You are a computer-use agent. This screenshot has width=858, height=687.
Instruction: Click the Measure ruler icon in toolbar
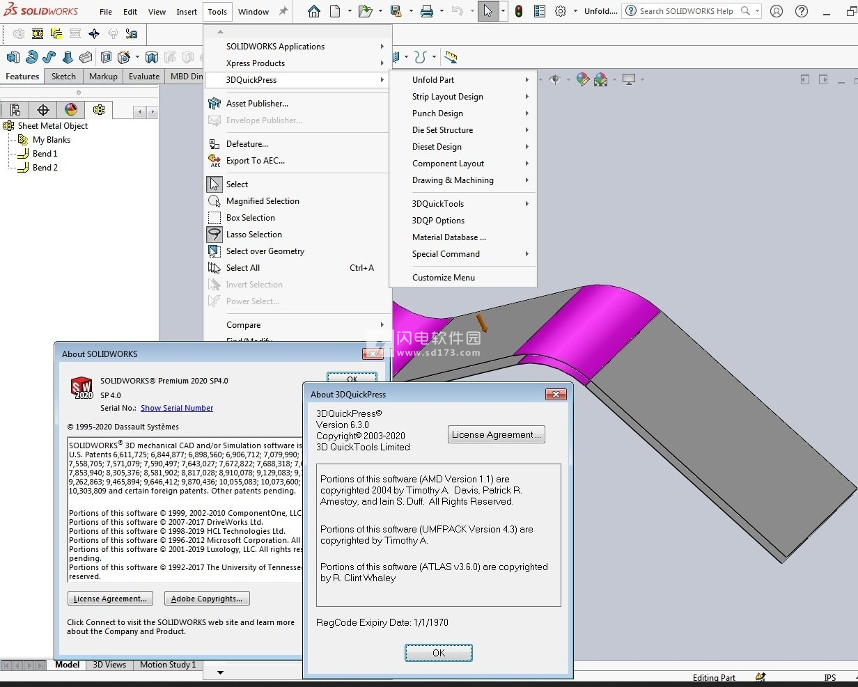pos(451,57)
